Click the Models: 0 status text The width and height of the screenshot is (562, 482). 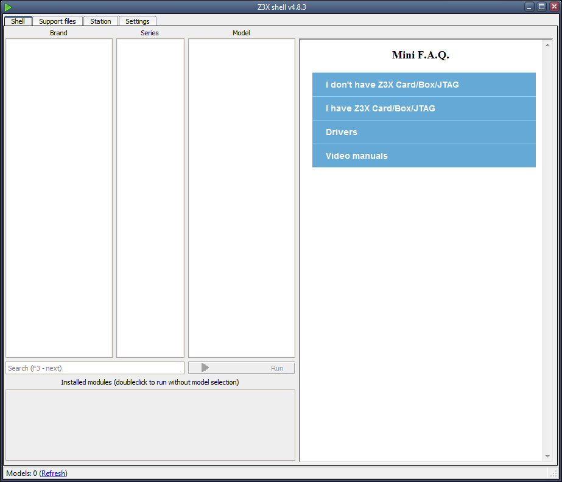(21, 473)
